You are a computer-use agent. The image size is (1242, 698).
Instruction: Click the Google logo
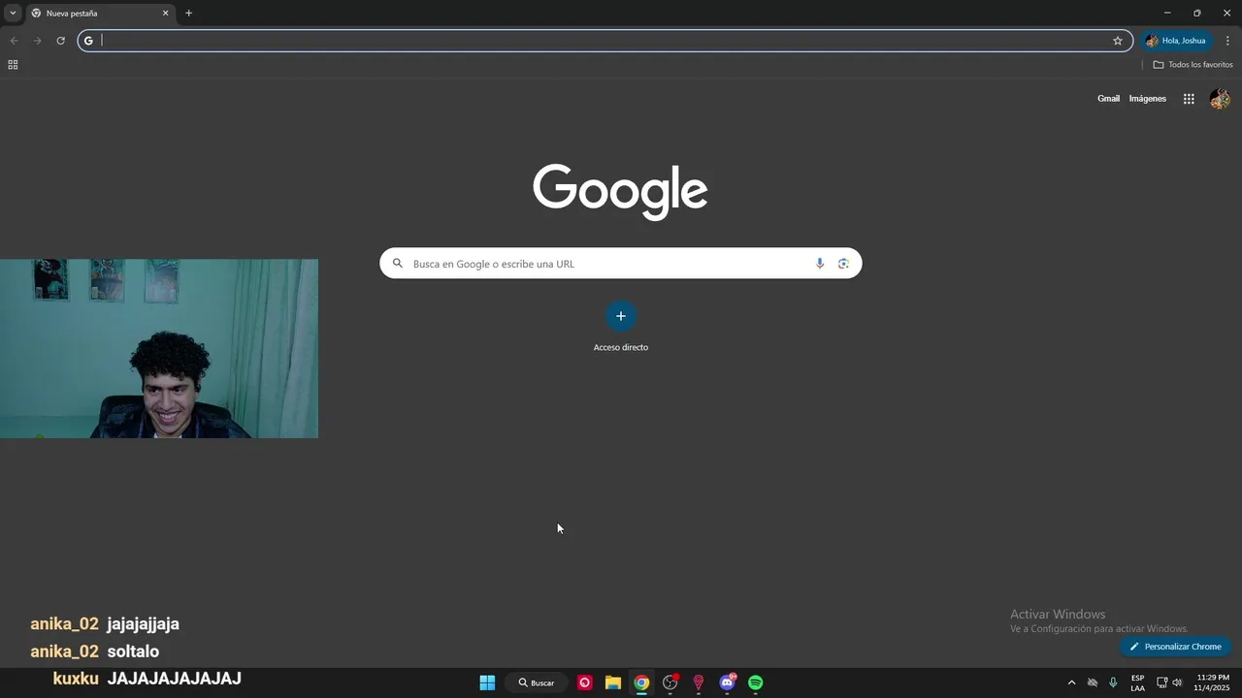(x=620, y=191)
